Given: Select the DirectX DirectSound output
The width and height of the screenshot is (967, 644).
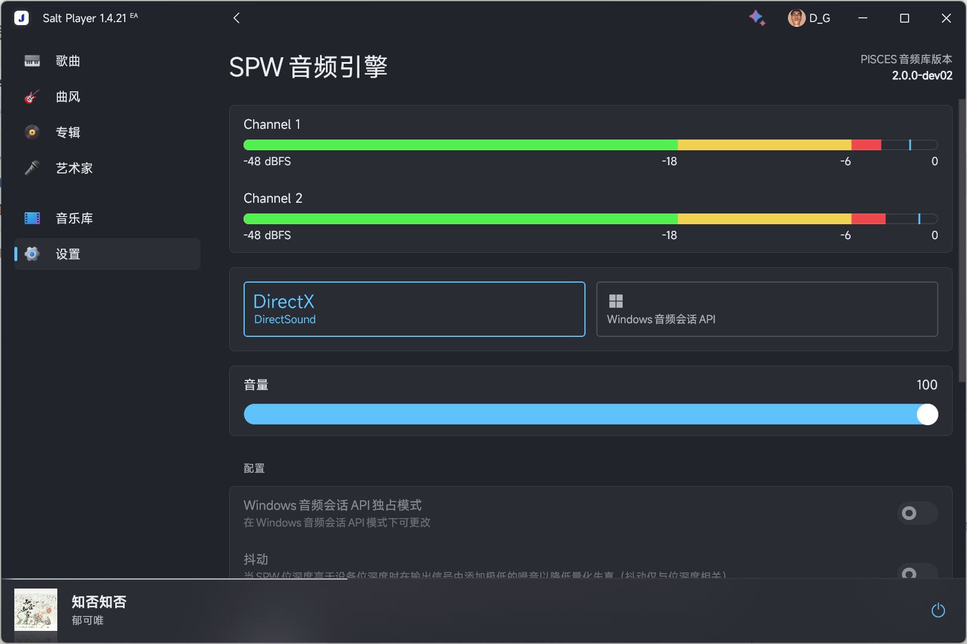Looking at the screenshot, I should pyautogui.click(x=414, y=309).
